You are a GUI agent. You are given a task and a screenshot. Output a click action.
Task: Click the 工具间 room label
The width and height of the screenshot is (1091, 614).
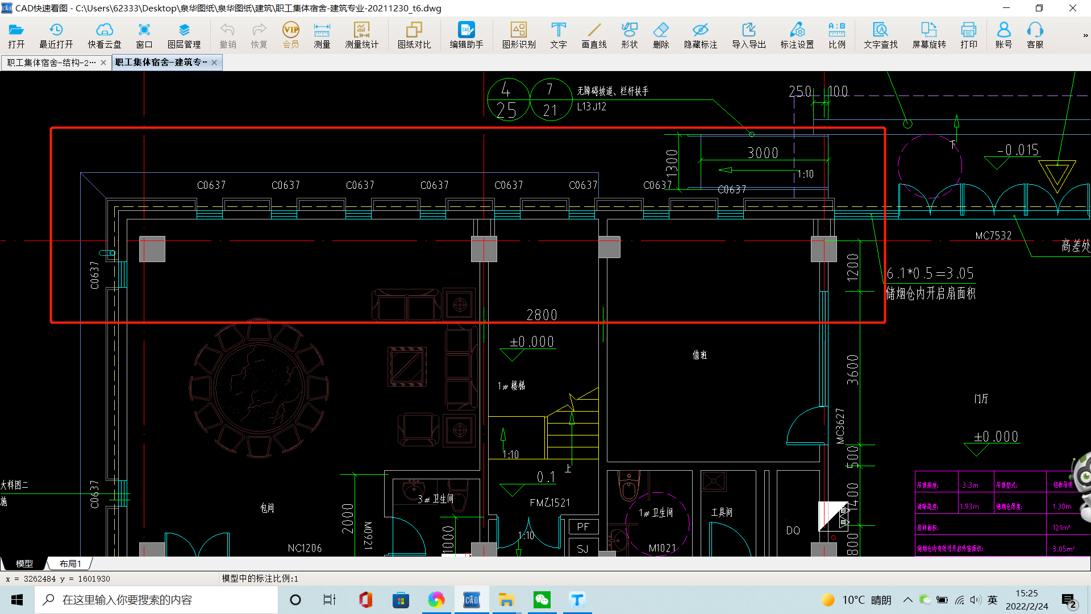[722, 512]
